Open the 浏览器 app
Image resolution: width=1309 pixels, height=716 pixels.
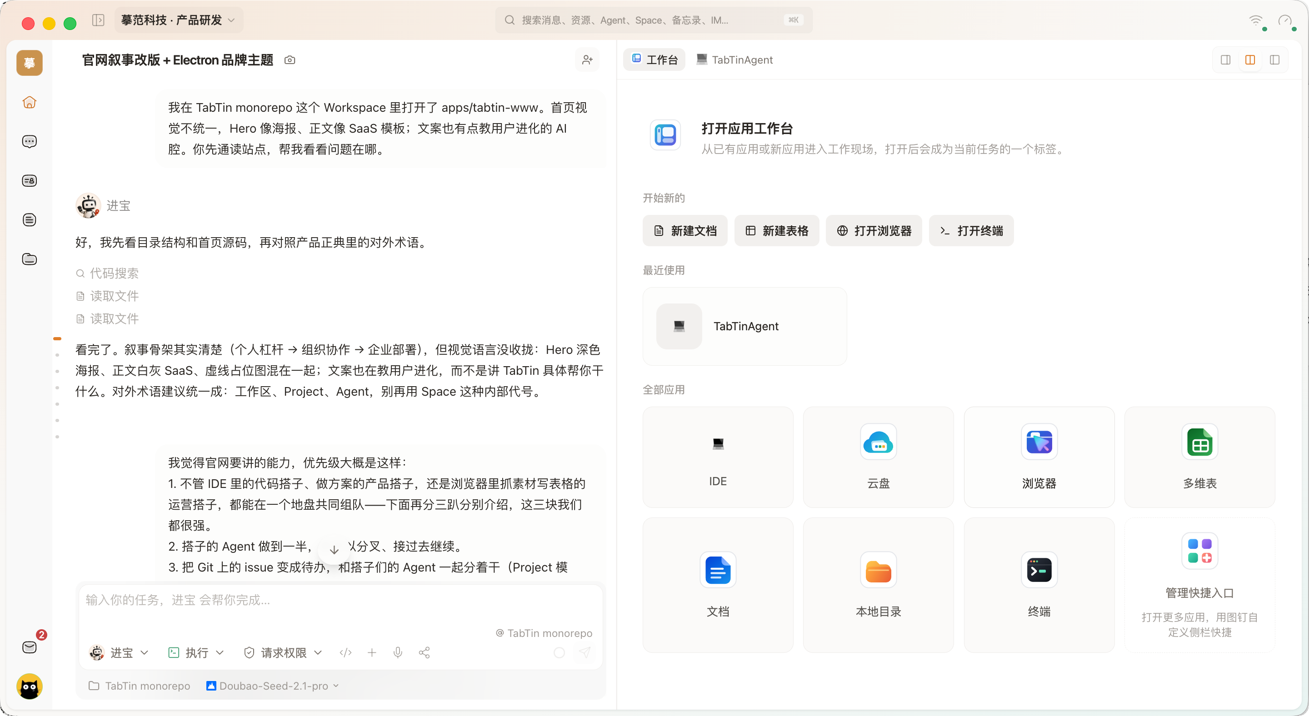[x=1039, y=457]
